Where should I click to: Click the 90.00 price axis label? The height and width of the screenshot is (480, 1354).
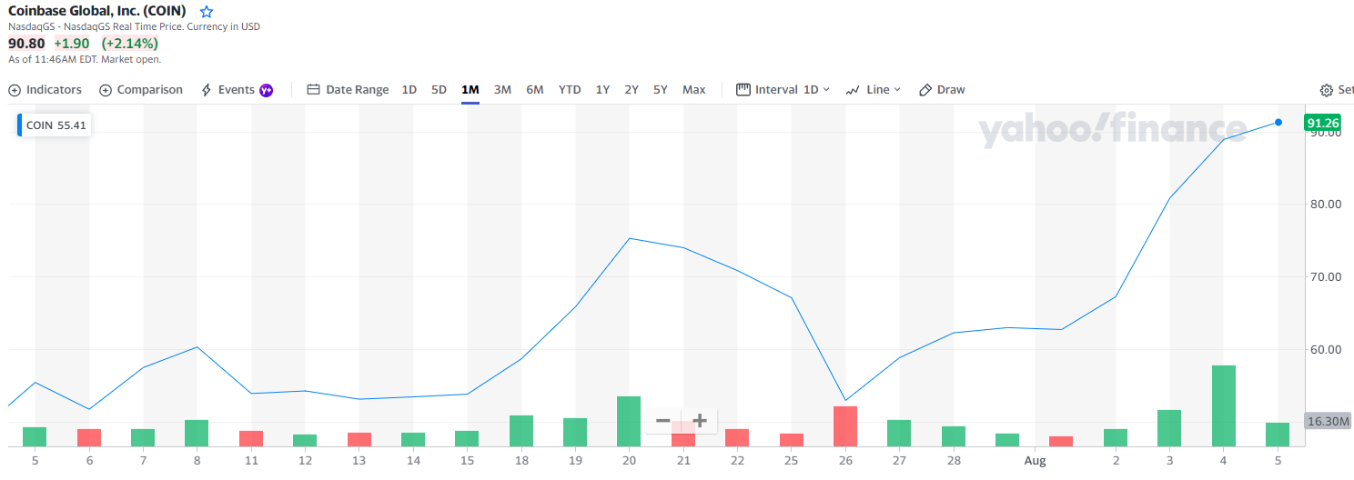1327,134
